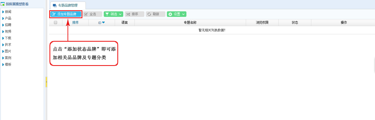Click the 排序 shuffle toolbar button
This screenshot has width=375, height=120.
tap(134, 14)
